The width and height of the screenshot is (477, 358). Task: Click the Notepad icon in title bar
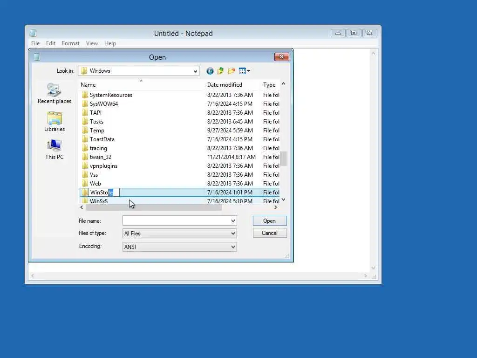coord(33,33)
